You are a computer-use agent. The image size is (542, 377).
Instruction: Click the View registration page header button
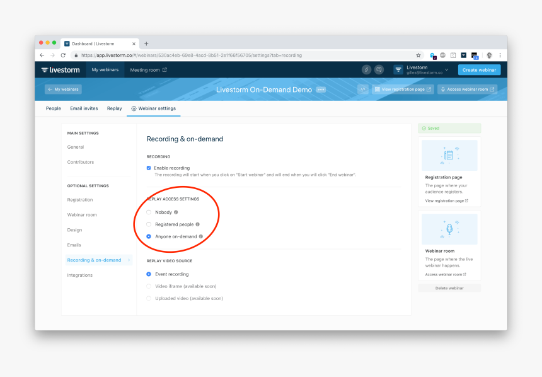pos(403,90)
